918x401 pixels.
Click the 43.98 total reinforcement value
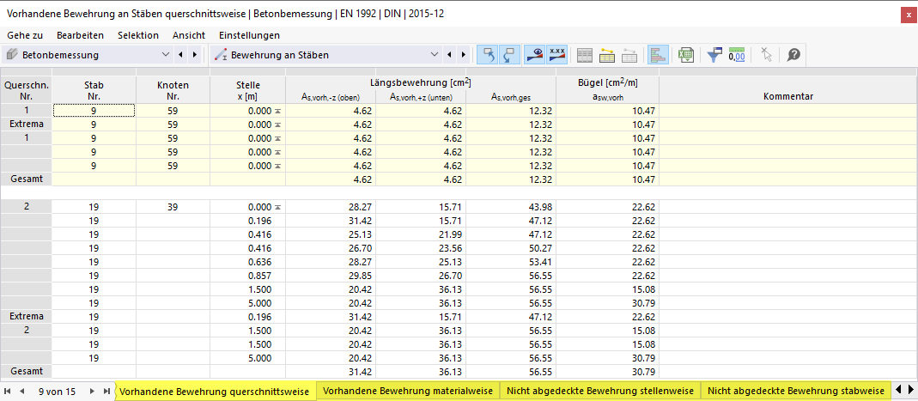(x=510, y=207)
